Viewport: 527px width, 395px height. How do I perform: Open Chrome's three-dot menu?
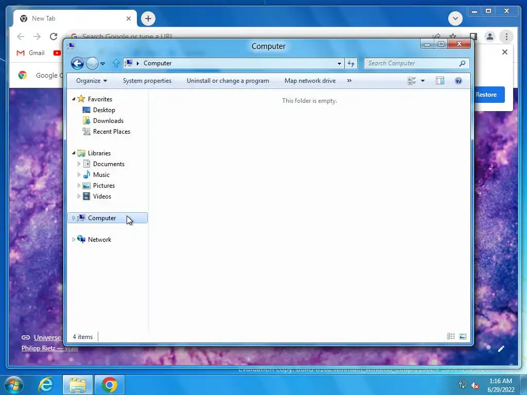coord(506,37)
